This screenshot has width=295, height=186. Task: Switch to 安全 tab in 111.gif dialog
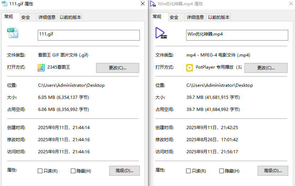coord(26,17)
